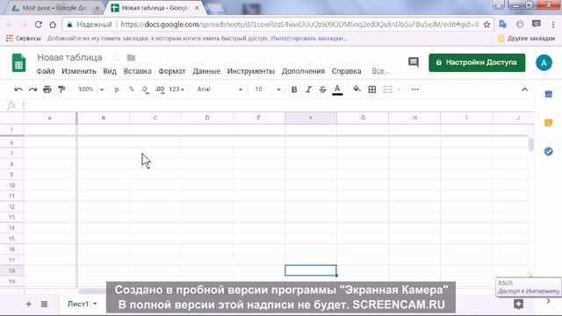Viewport: 562px width, 316px height.
Task: Click the move to folder icon
Action: pyautogui.click(x=131, y=58)
